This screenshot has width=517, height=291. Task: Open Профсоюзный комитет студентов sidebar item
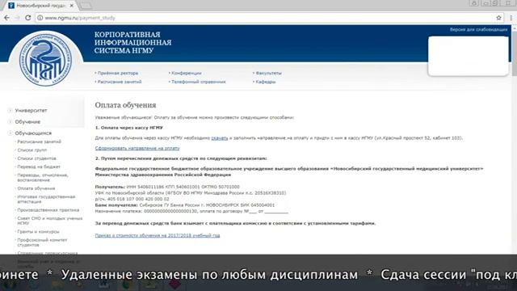pos(42,242)
